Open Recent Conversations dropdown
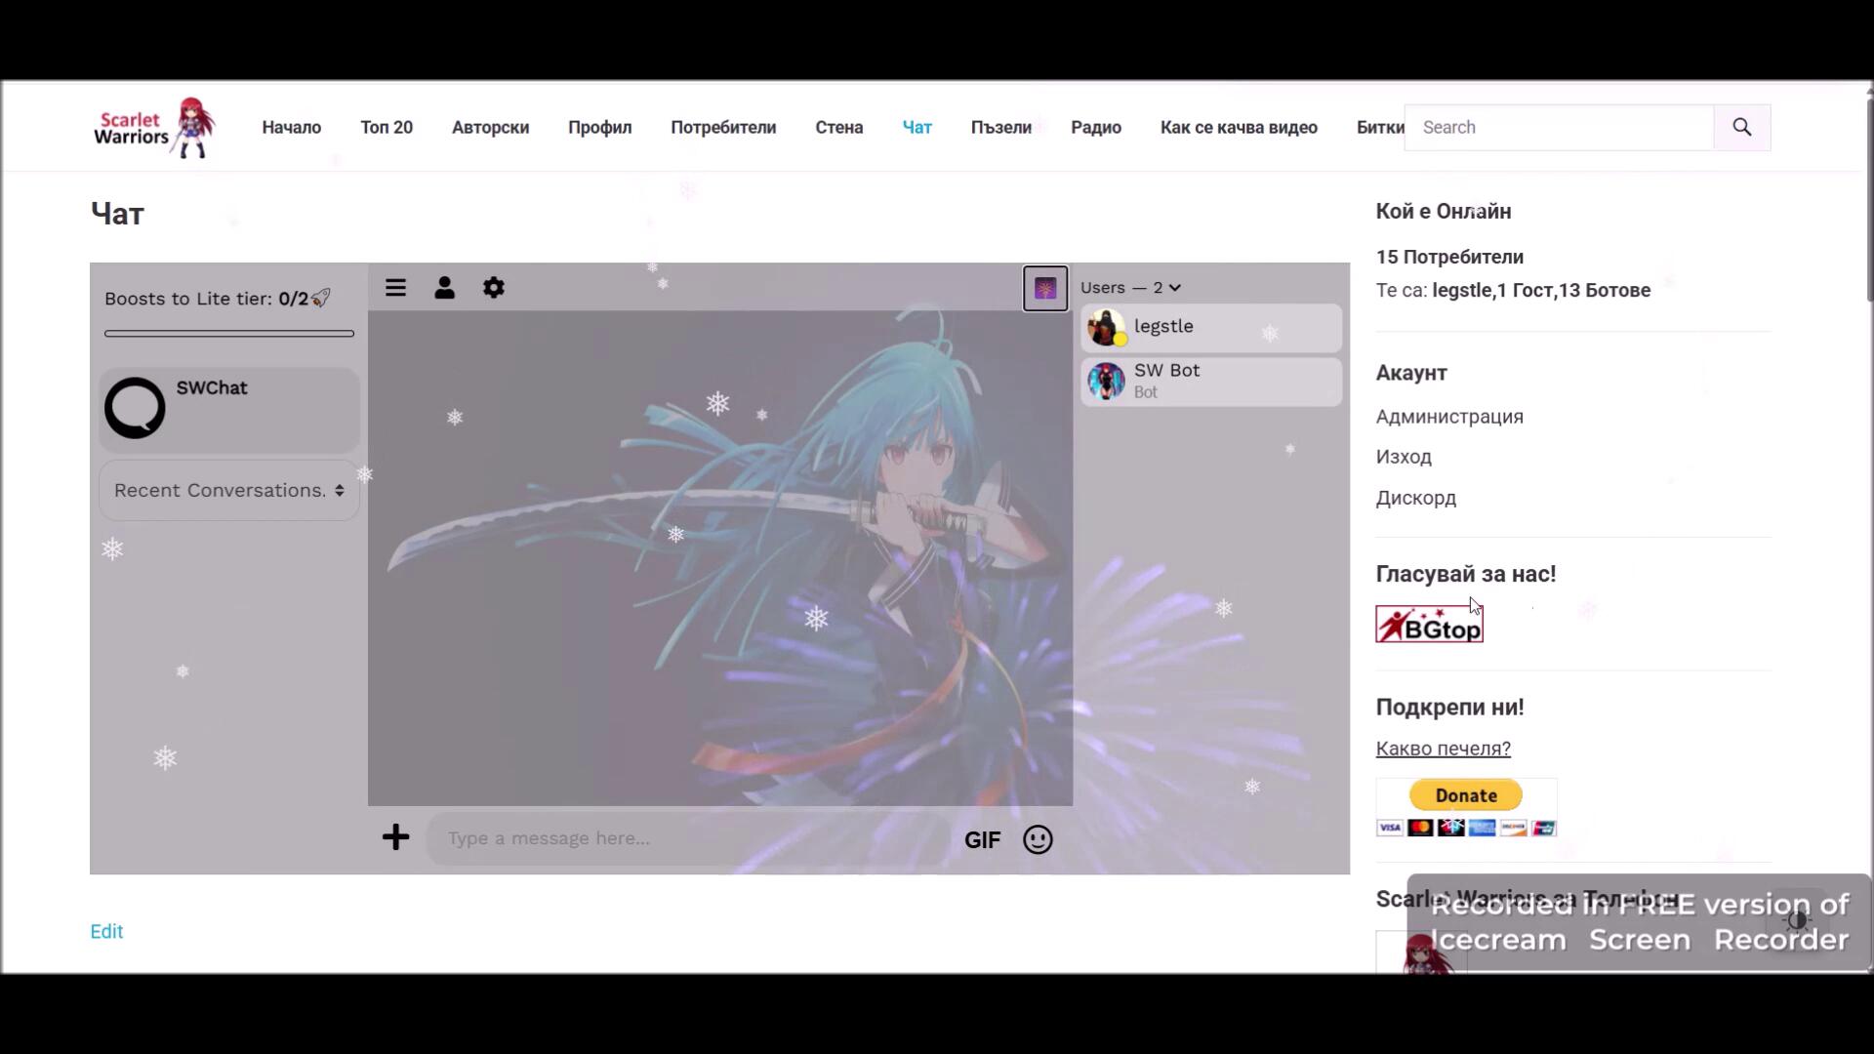Screen dimensions: 1874x1054 click(x=228, y=491)
